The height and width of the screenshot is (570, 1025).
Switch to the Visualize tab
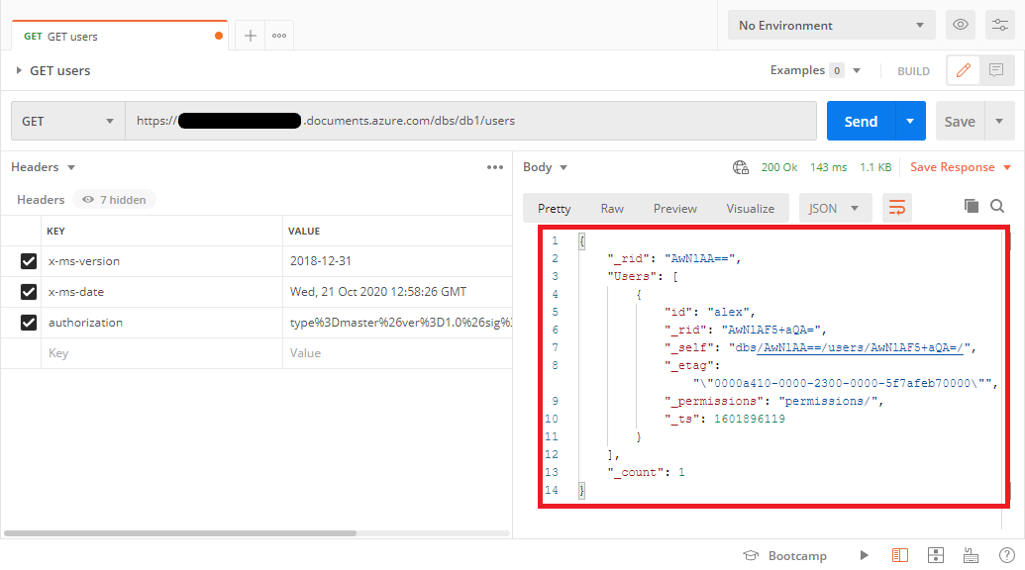750,208
